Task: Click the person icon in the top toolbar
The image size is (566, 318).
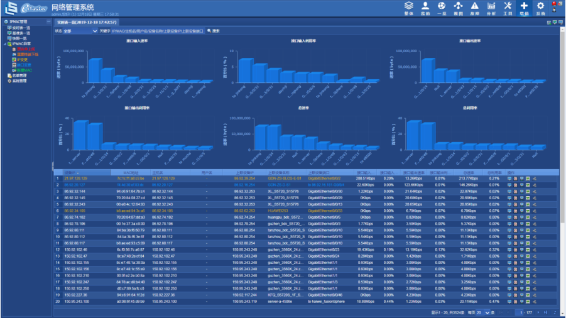Action: [x=425, y=6]
